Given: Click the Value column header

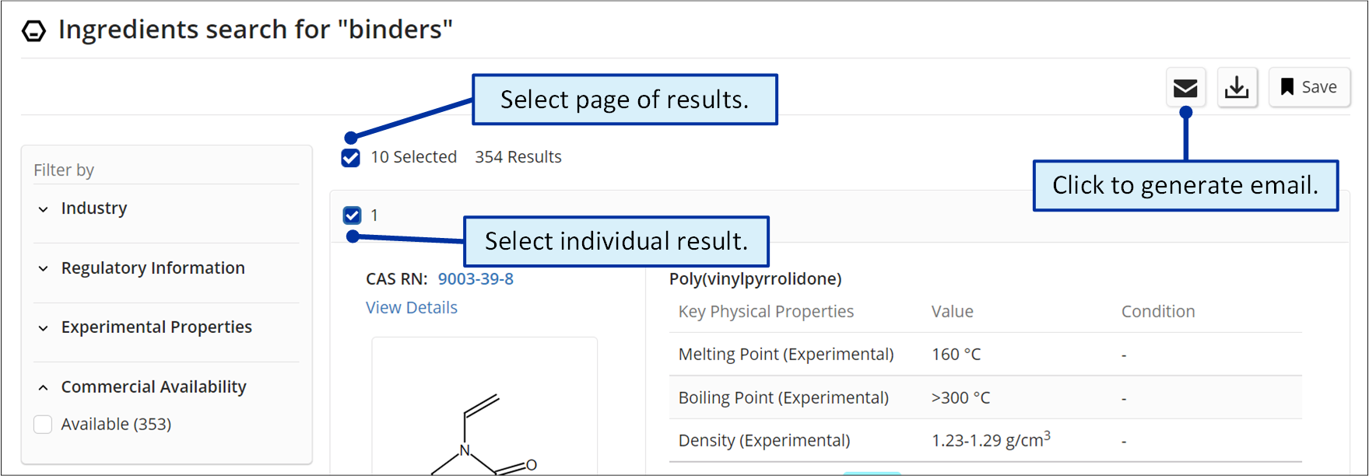Looking at the screenshot, I should 952,312.
